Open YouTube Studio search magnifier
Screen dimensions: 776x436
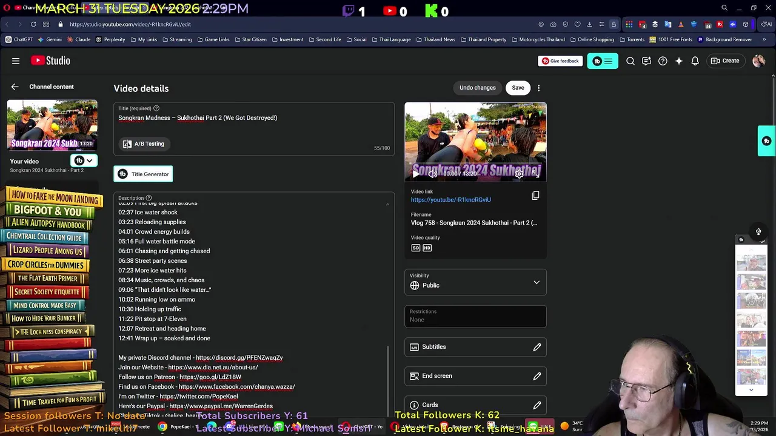[x=630, y=61]
